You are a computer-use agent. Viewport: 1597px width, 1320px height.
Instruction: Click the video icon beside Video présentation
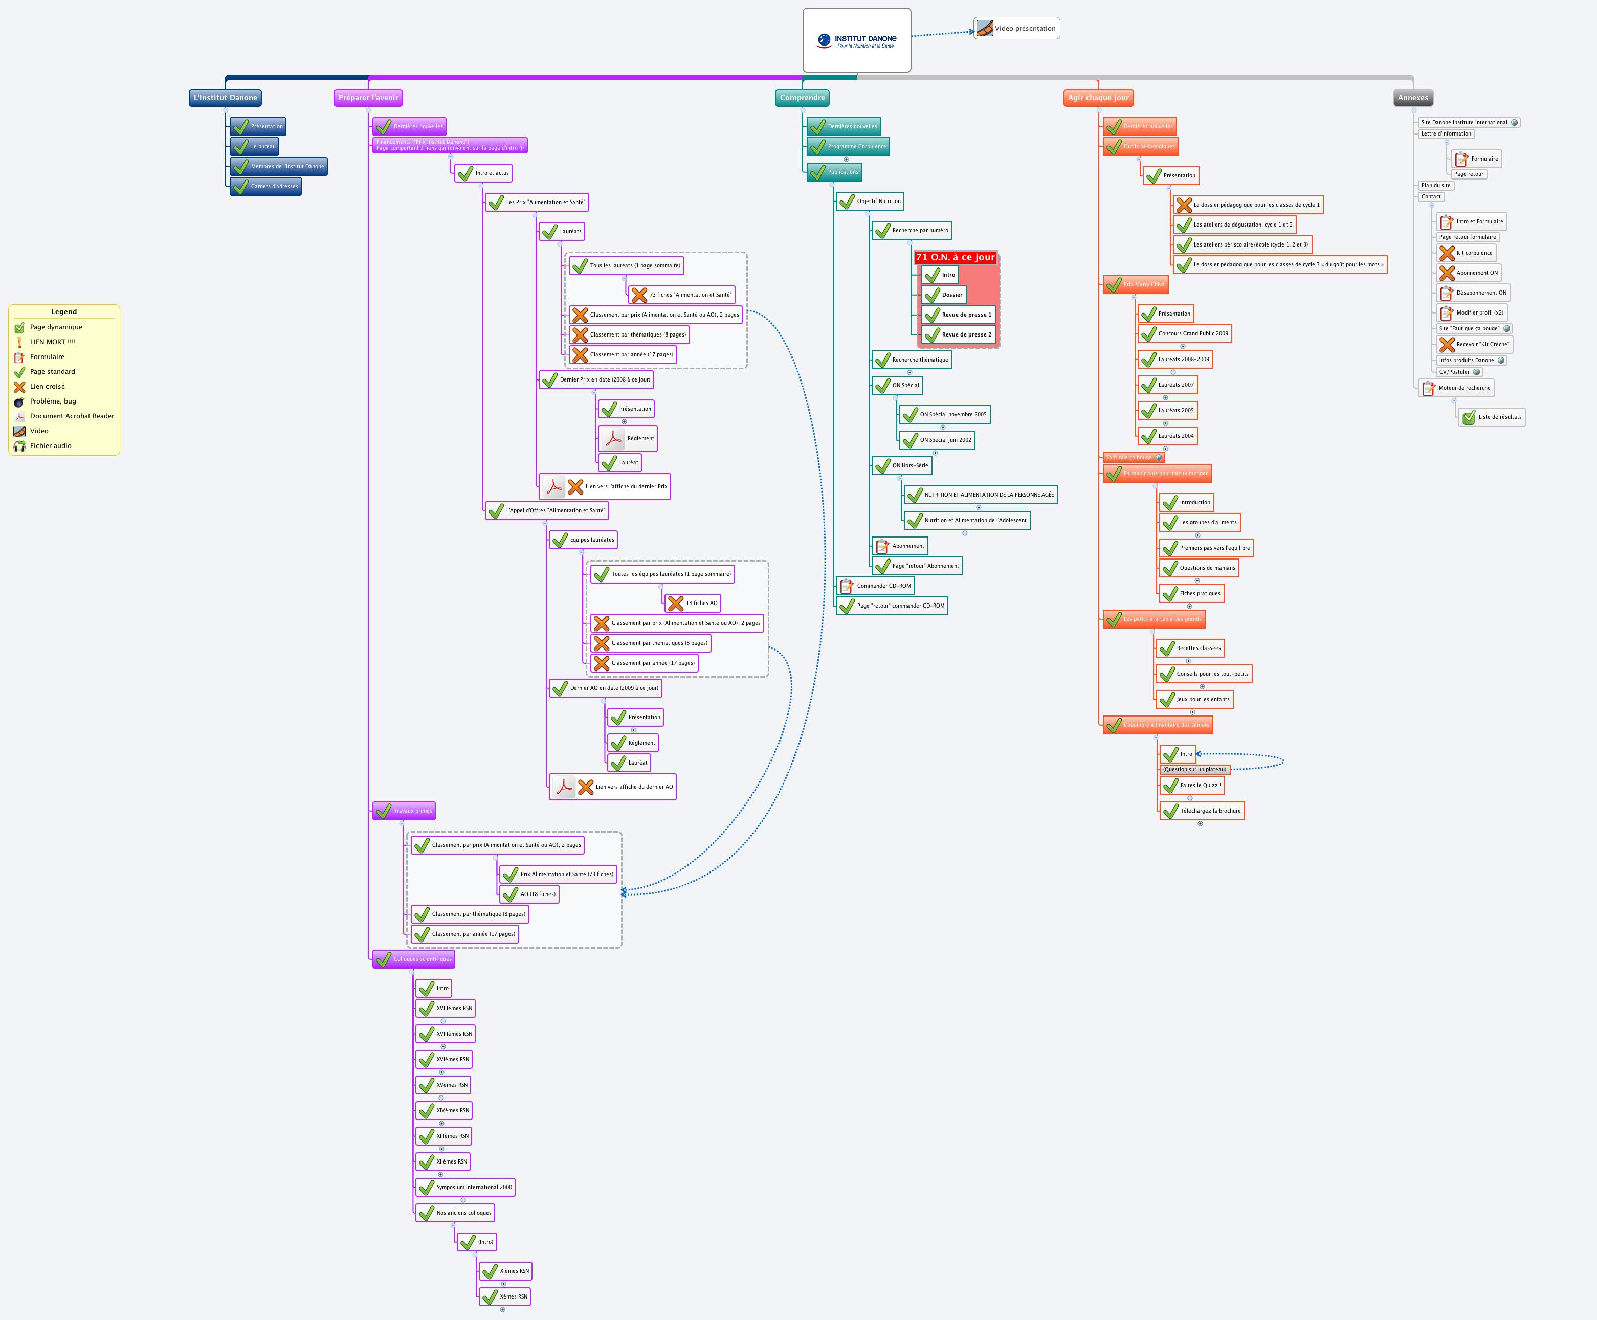985,29
